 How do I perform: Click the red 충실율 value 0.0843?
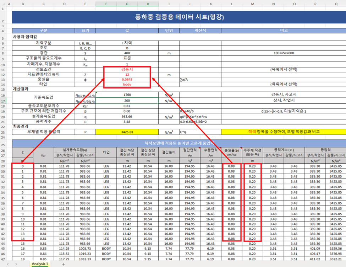click(x=127, y=80)
